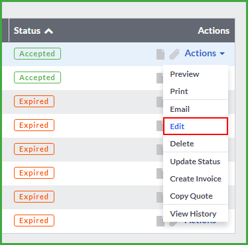Click the document icon in first Expired row
248x245 pixels.
click(160, 102)
